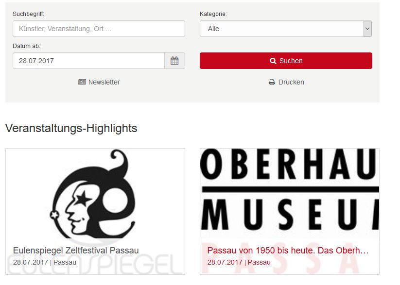Open the Kategorie select showing Alle
The height and width of the screenshot is (285, 400).
(x=286, y=29)
